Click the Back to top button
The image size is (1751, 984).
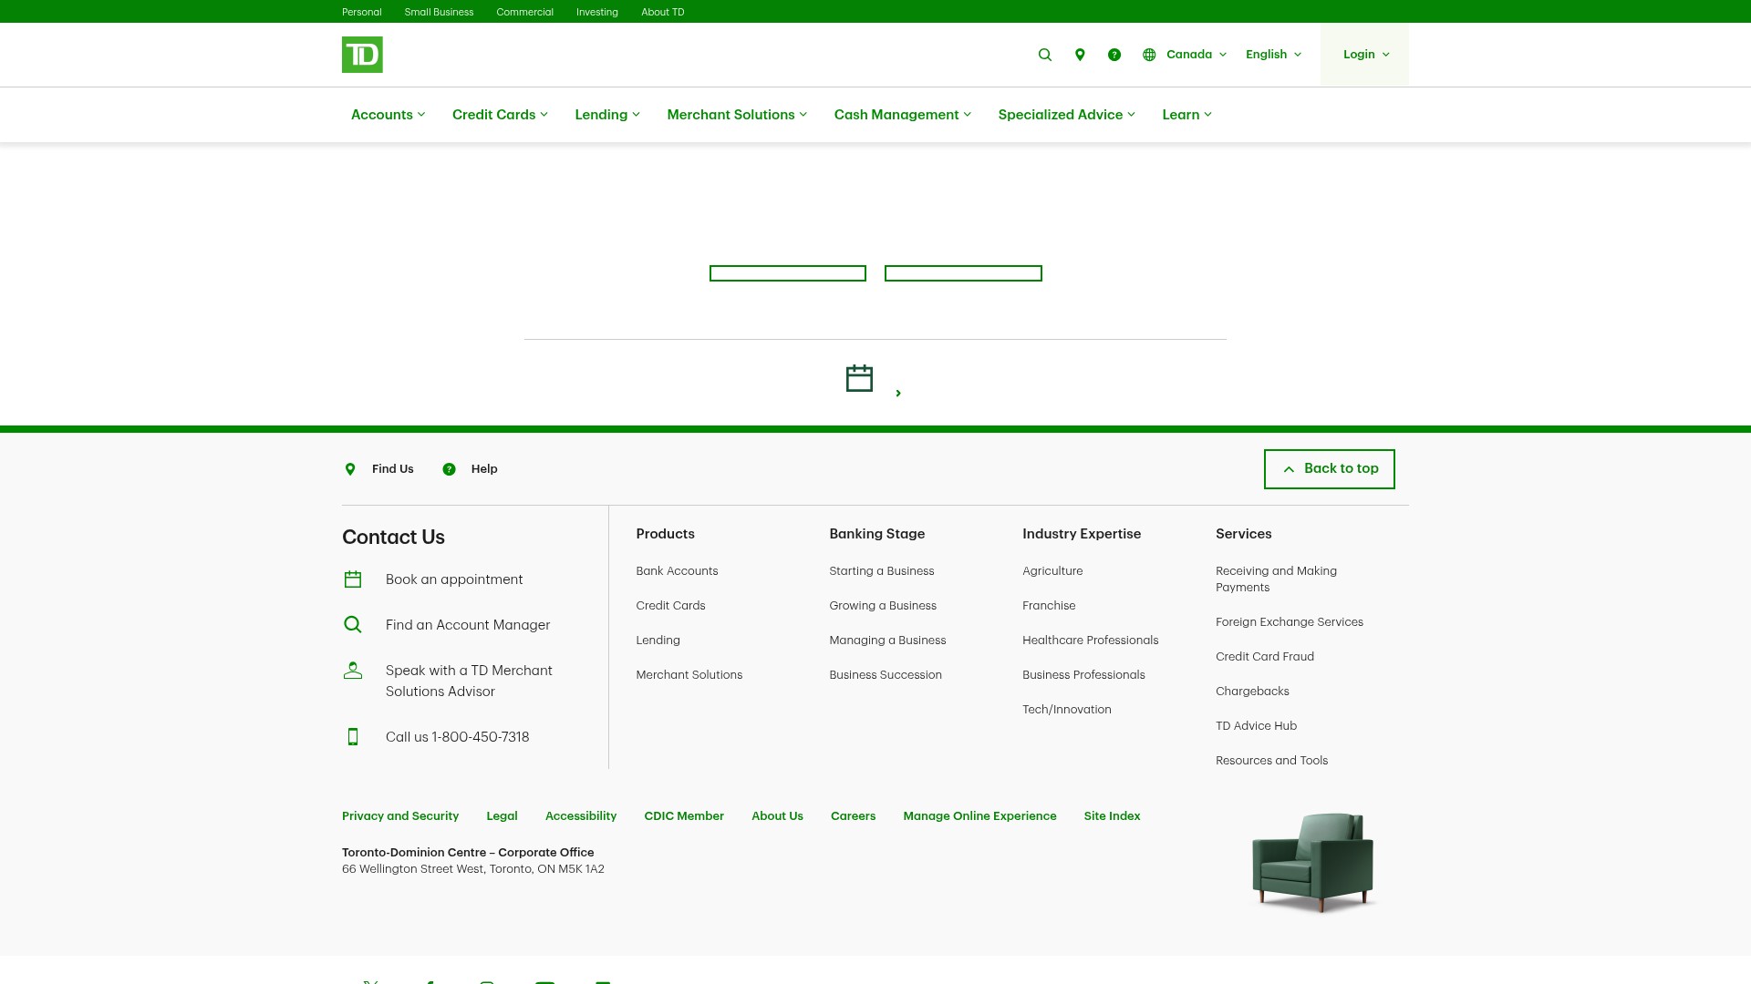1329,469
